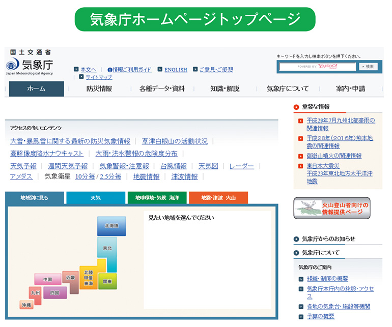The height and width of the screenshot is (327, 392).
Task: Switch to the 天気 tab
Action: (x=95, y=197)
